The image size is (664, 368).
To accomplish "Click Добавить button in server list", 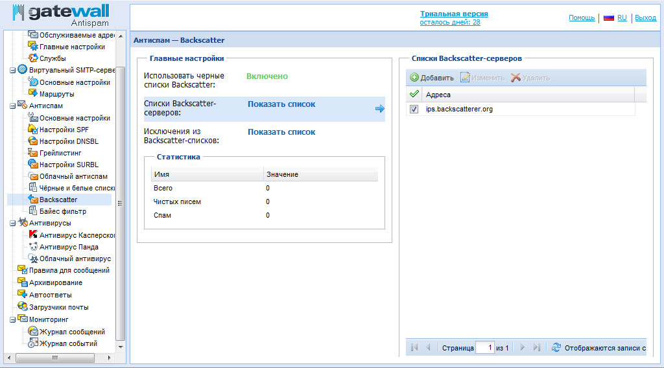I will pos(431,78).
